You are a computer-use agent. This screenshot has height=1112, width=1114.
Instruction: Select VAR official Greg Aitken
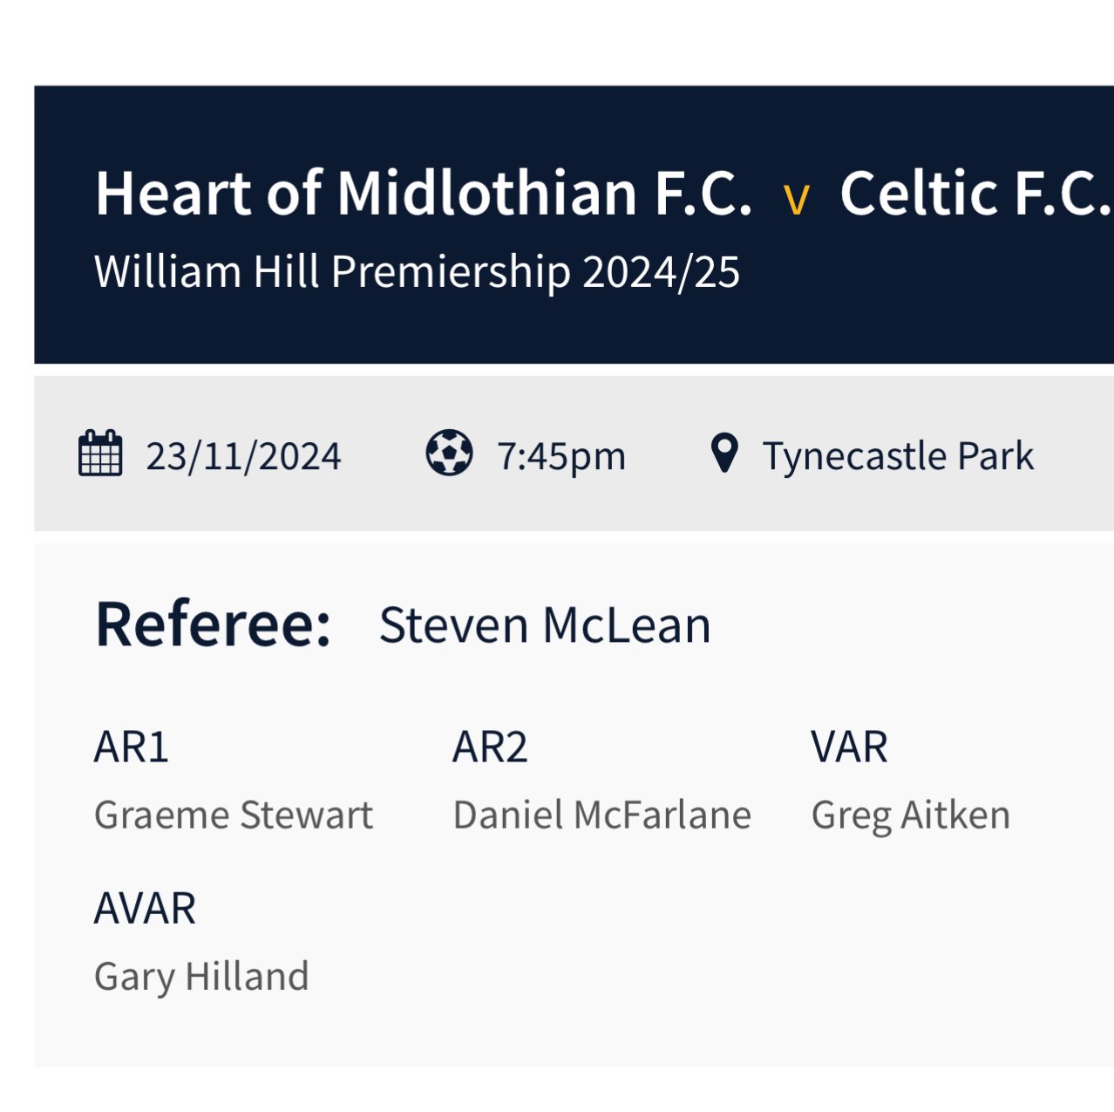(x=910, y=815)
